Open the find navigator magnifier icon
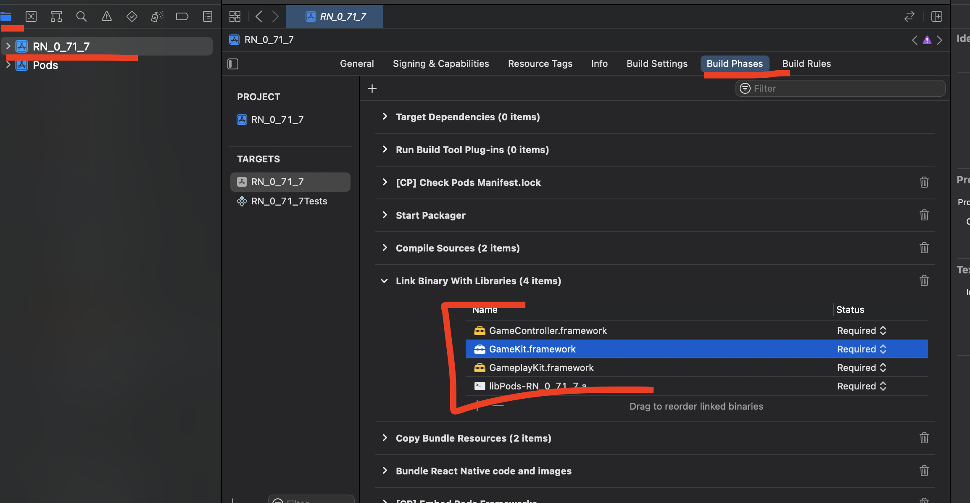 [x=81, y=16]
